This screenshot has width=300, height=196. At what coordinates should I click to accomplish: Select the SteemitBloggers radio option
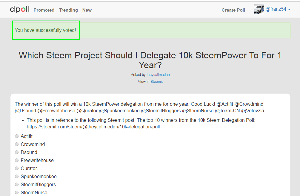tap(17, 184)
